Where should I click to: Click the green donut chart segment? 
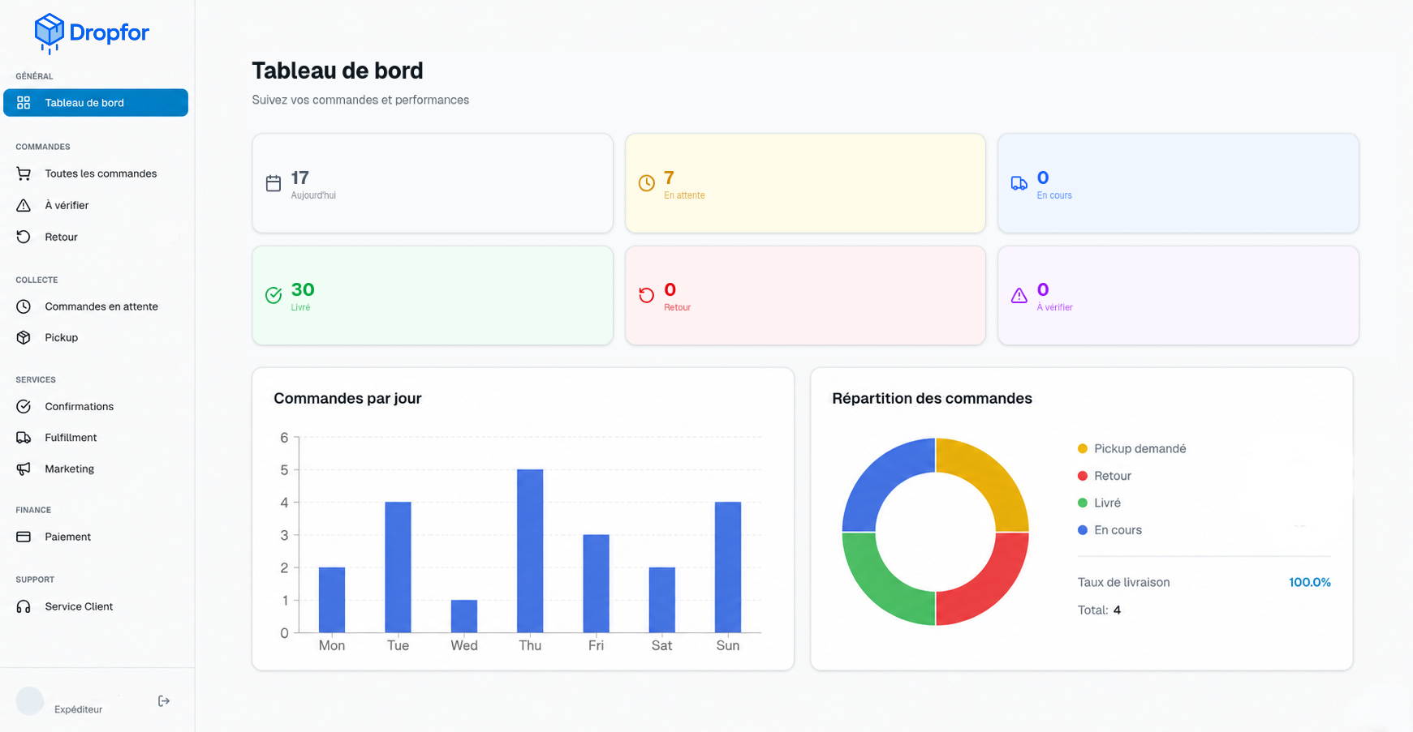[x=881, y=585]
